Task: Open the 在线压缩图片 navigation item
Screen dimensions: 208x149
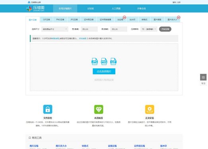Action: [65, 8]
